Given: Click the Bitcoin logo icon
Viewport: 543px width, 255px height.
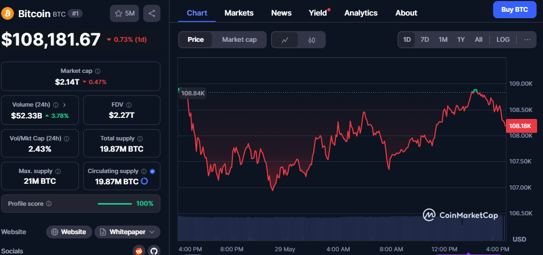Looking at the screenshot, I should 8,13.
